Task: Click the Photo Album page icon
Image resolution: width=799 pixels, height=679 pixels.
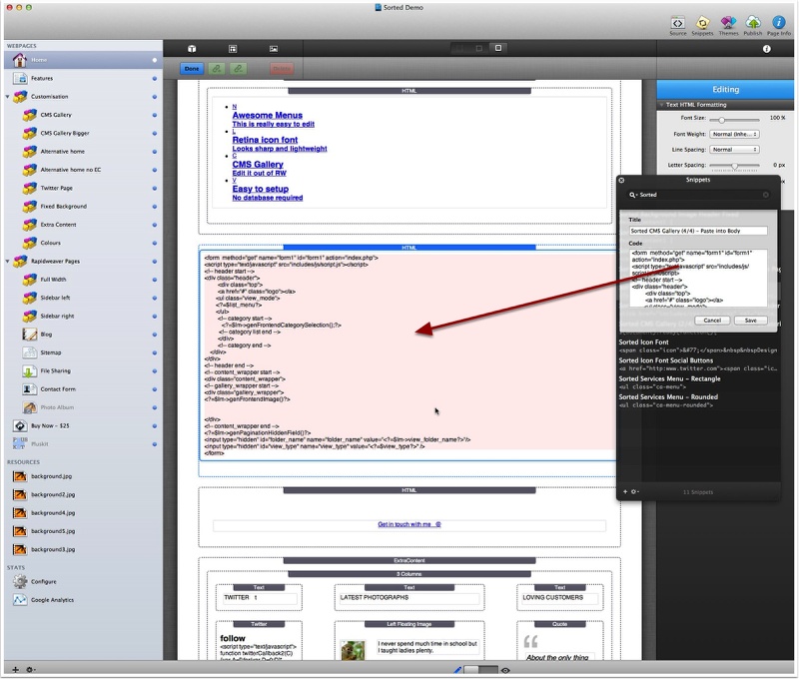Action: pyautogui.click(x=30, y=407)
